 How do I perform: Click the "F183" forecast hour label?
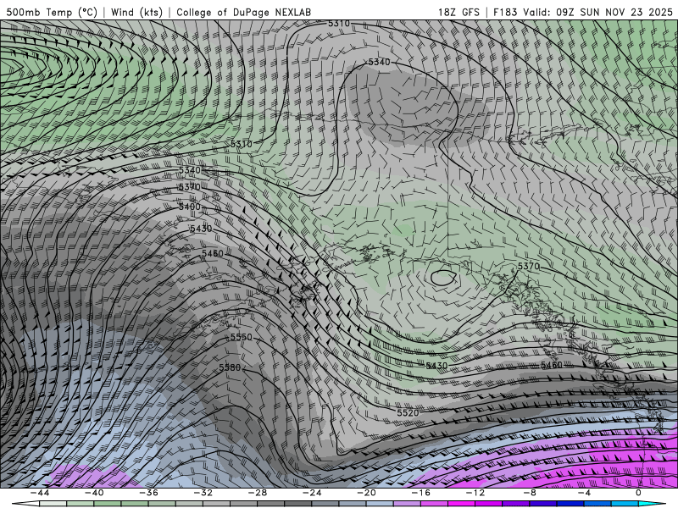[505, 12]
